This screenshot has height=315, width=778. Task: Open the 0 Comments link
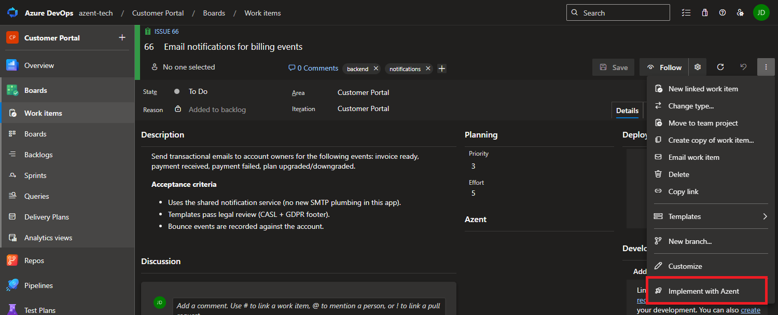point(313,68)
